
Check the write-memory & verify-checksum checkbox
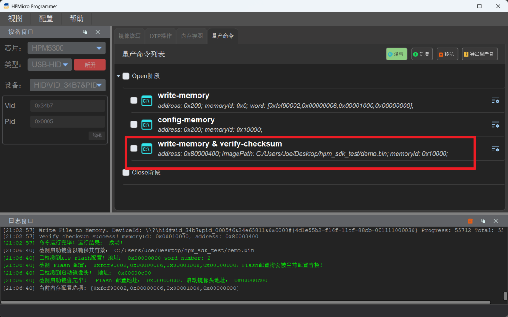coord(134,148)
